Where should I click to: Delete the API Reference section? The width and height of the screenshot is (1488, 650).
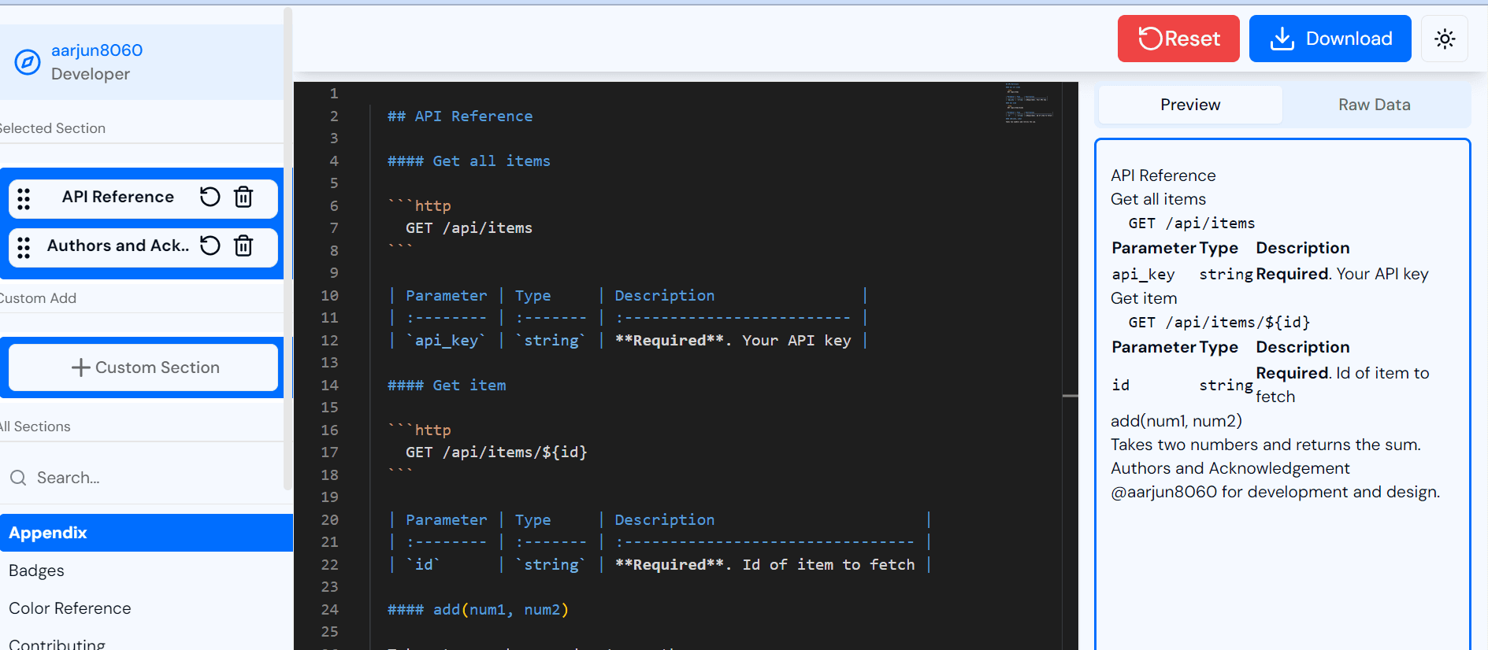[x=243, y=197]
